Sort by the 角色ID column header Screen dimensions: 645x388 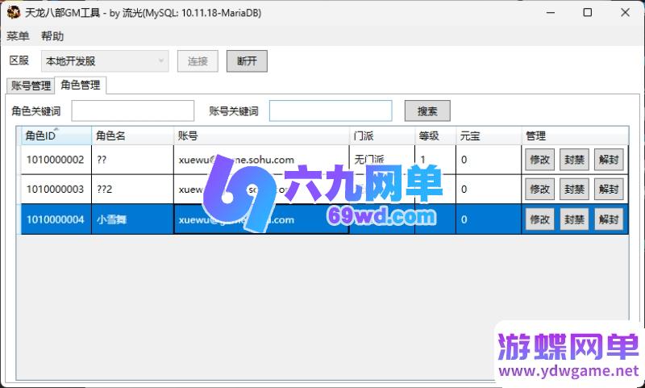[x=56, y=136]
